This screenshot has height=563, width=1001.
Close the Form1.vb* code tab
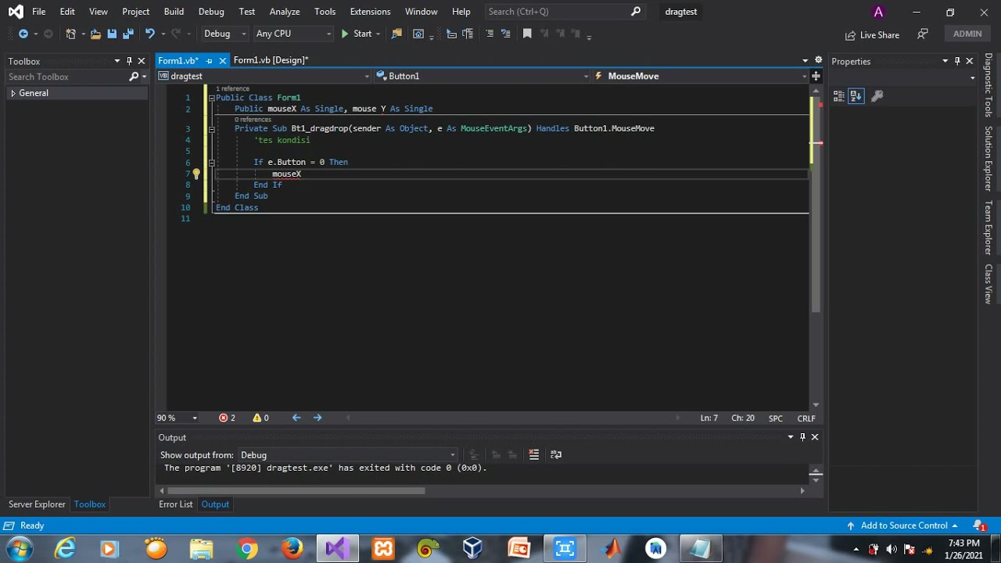click(x=223, y=60)
